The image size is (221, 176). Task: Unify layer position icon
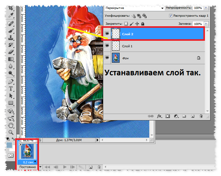tap(134, 16)
